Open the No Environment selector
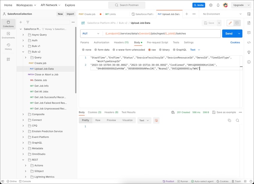The width and height of the screenshot is (254, 184). pyautogui.click(x=222, y=14)
